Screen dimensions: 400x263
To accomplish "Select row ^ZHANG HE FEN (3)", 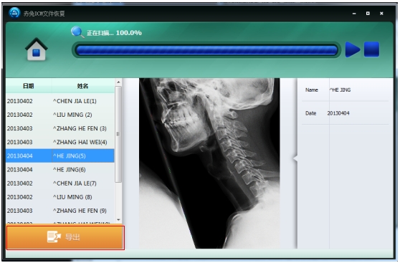I will pyautogui.click(x=60, y=128).
